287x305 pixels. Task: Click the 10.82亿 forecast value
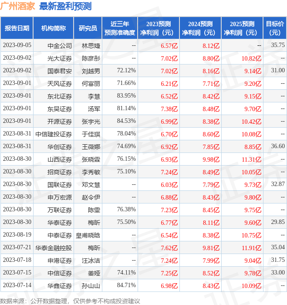251,58
